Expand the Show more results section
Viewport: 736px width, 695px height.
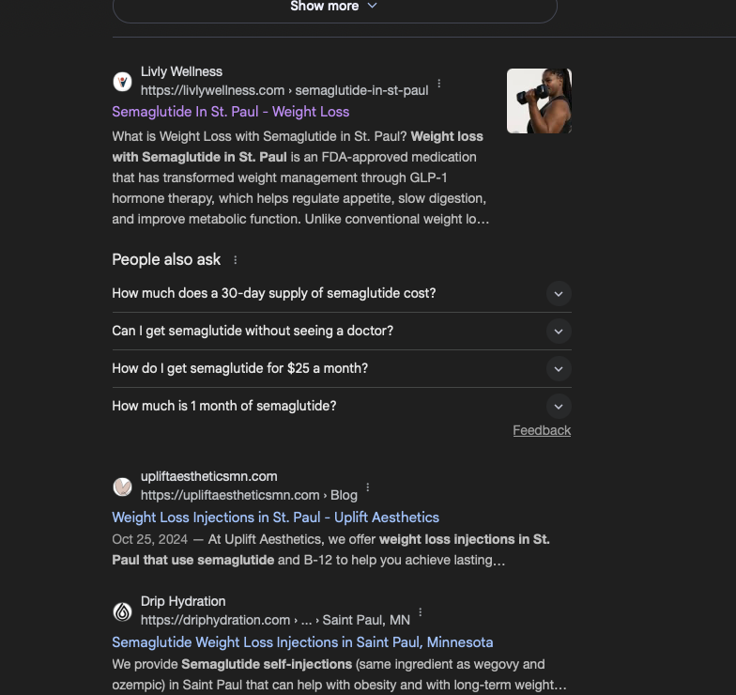click(x=334, y=7)
